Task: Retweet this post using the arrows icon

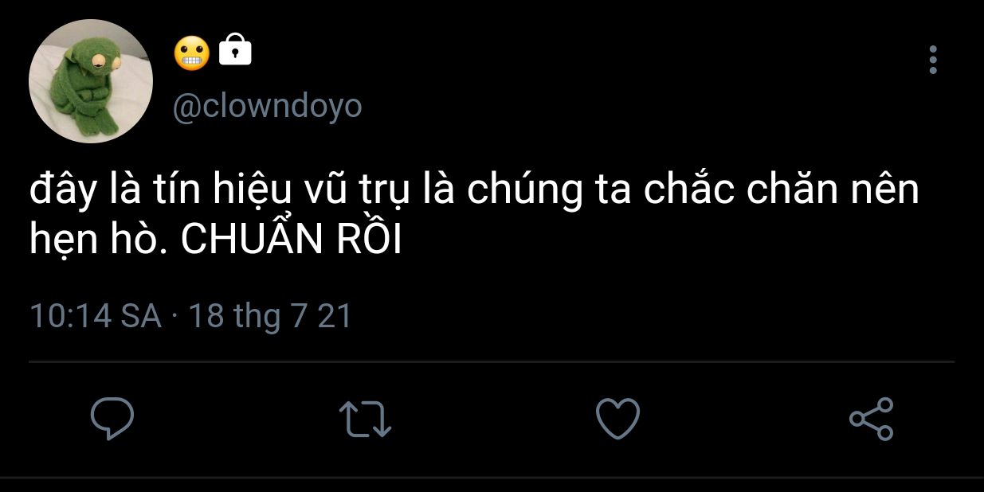Action: pos(365,419)
